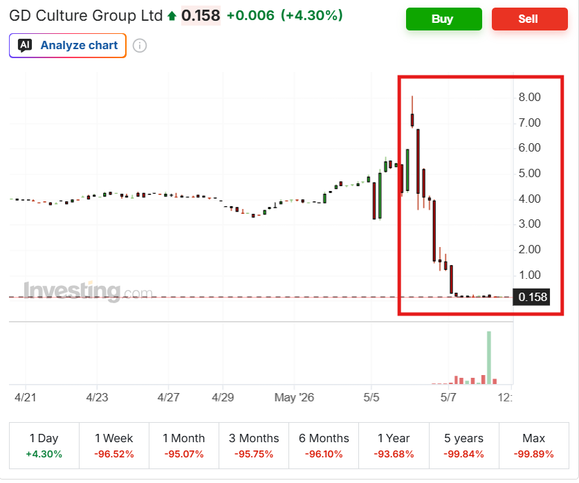Open the AI Analyze chart button
The image size is (579, 483).
pos(68,46)
